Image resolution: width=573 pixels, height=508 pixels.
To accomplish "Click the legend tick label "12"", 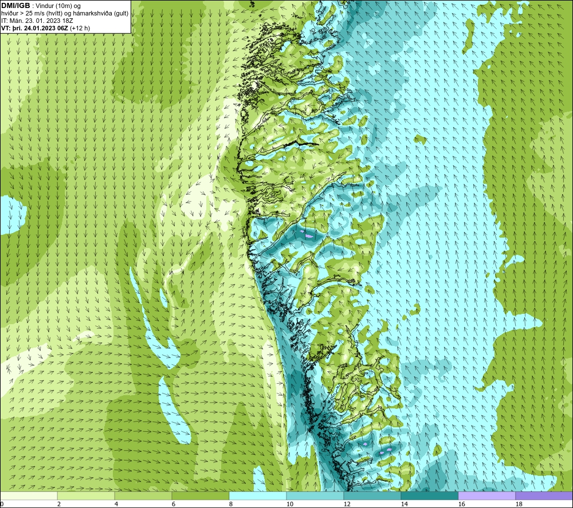I will [x=347, y=504].
